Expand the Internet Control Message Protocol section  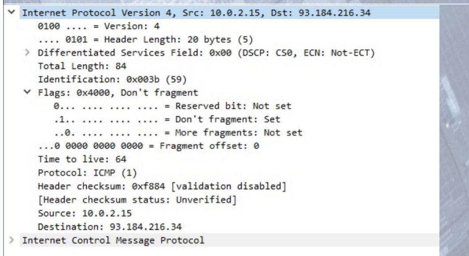click(x=12, y=240)
